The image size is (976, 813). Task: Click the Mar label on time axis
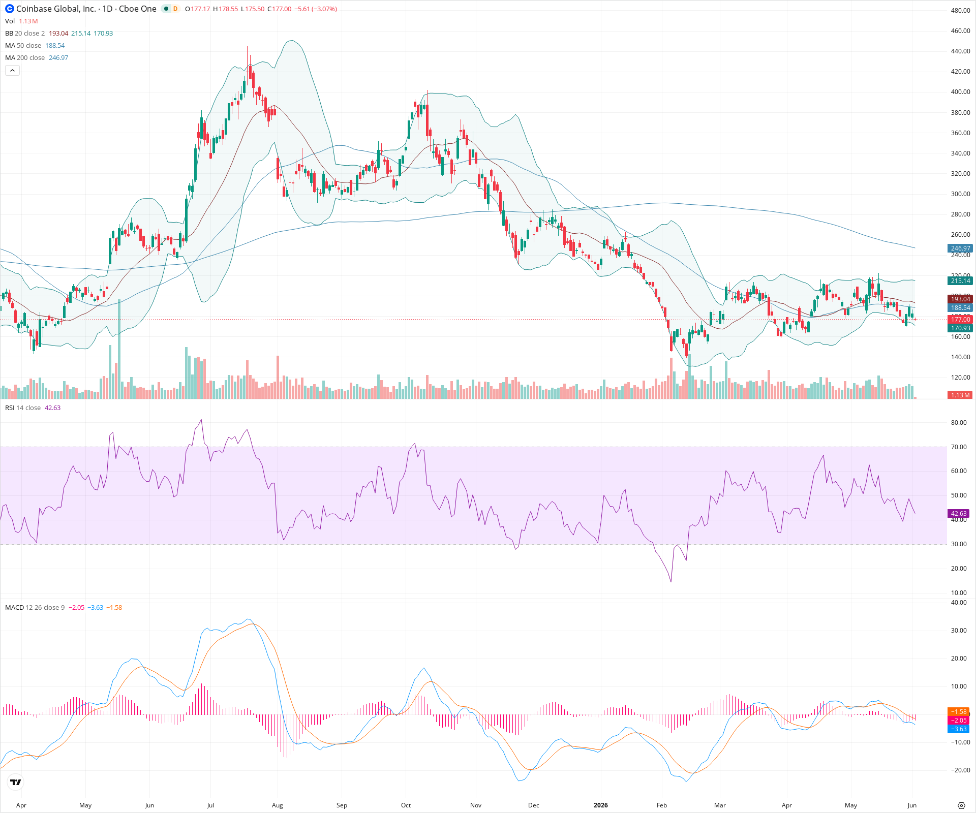click(x=720, y=805)
